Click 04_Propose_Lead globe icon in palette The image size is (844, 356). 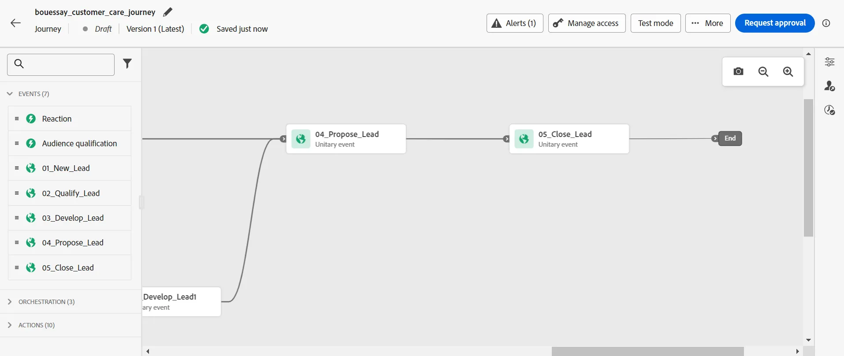click(x=31, y=242)
